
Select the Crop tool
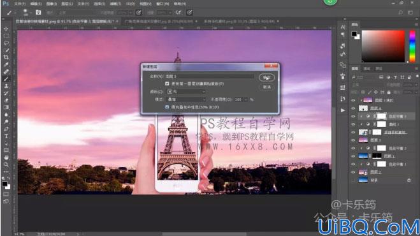pyautogui.click(x=6, y=57)
